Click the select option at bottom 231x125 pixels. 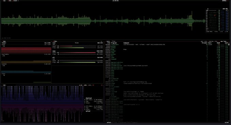pyautogui.click(x=109, y=122)
